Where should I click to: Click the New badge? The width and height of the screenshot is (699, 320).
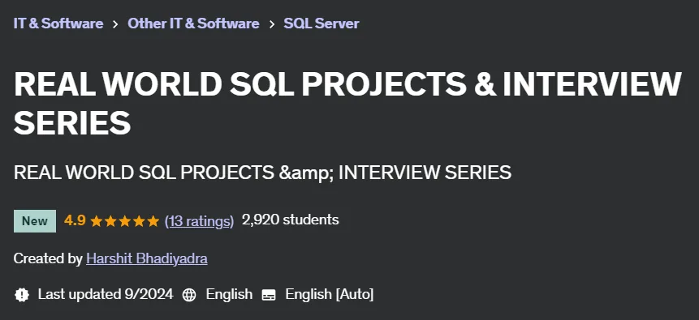click(x=35, y=220)
